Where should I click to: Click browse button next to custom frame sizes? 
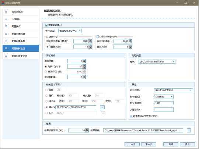102,107
